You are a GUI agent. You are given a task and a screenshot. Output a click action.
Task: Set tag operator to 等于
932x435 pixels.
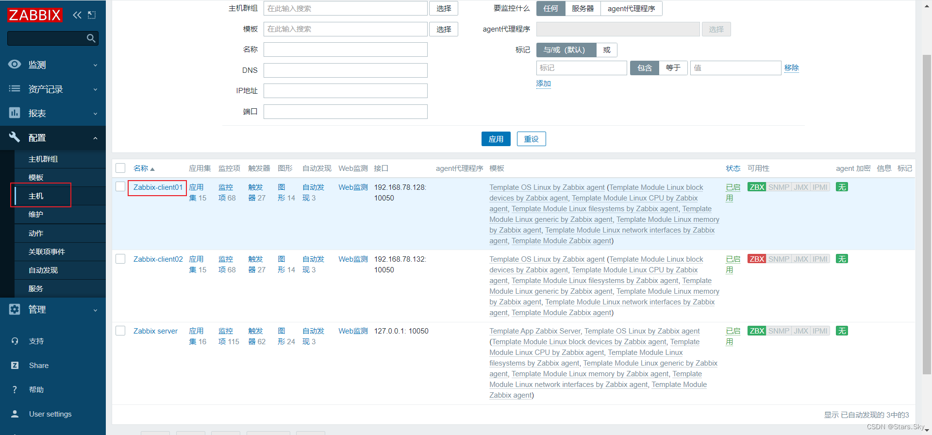point(673,68)
